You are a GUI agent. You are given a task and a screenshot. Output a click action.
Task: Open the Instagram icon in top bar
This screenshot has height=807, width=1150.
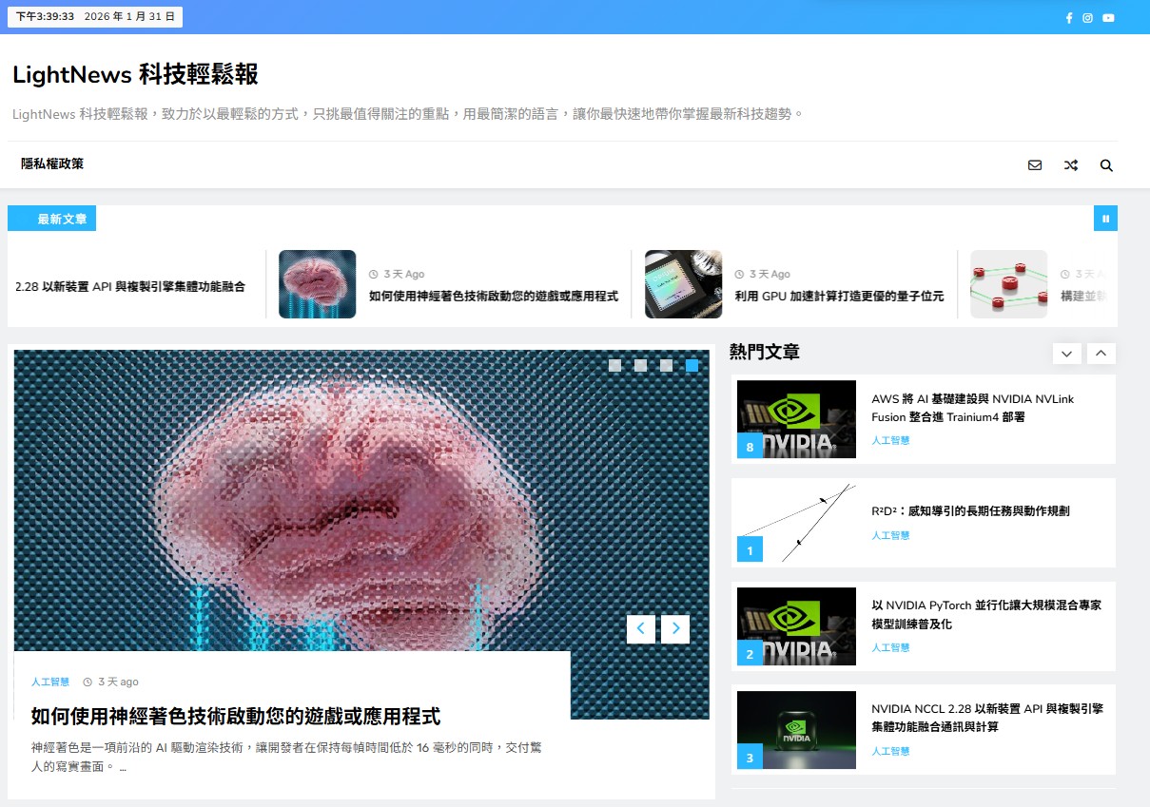pos(1087,18)
